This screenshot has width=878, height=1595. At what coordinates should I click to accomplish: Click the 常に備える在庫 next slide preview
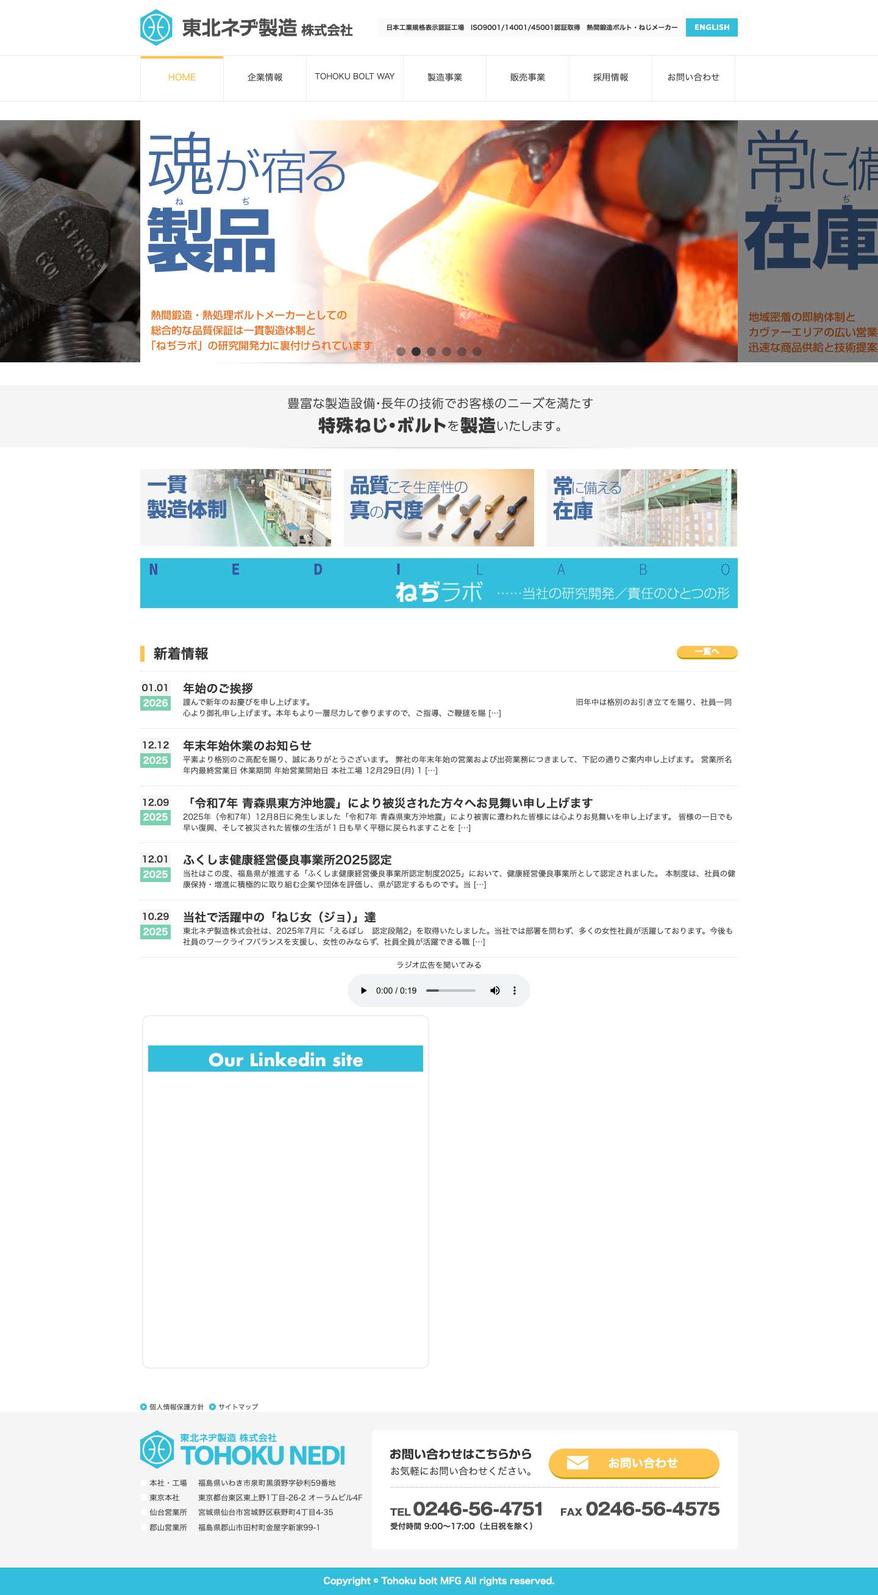(807, 241)
